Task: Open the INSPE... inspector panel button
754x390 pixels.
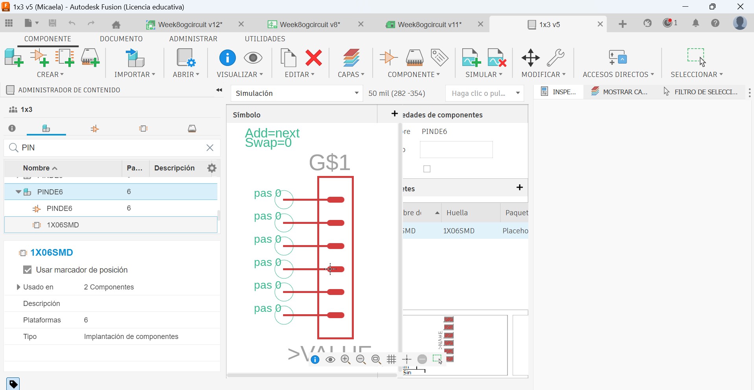Action: click(x=558, y=92)
